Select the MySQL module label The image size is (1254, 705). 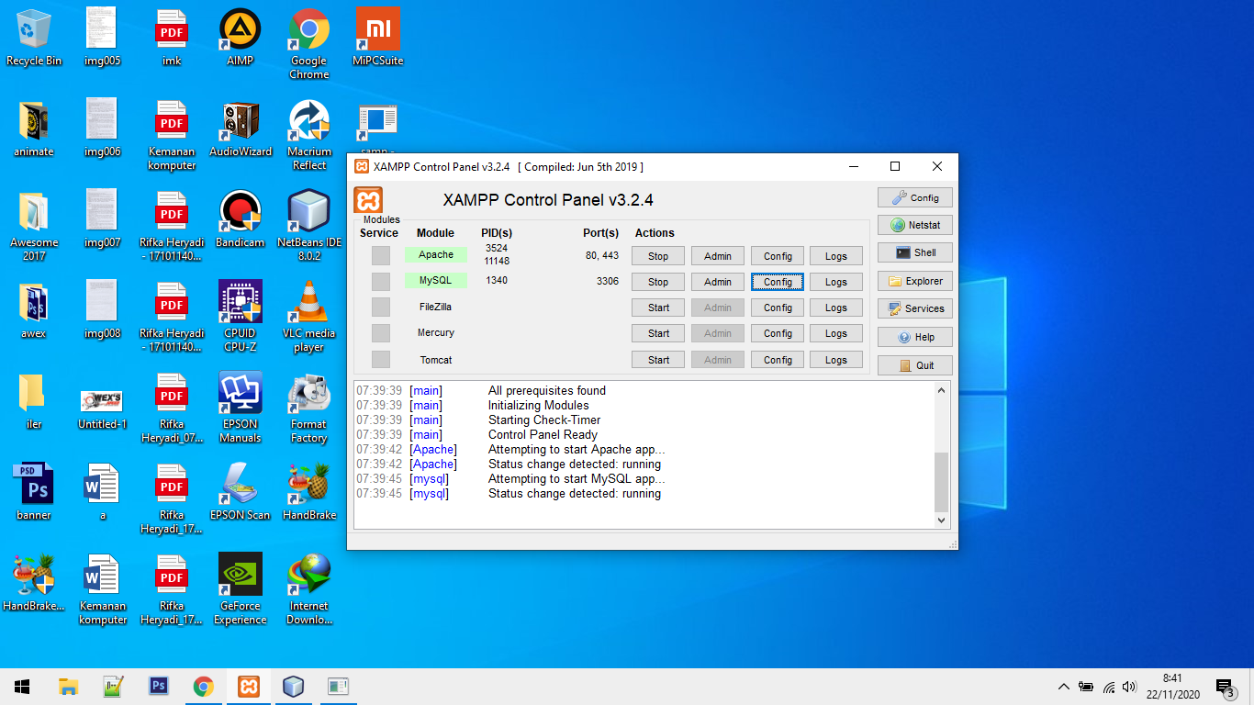click(436, 280)
